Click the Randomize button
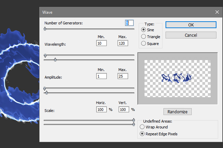Viewport: 223px width, 148px height. pos(177,112)
